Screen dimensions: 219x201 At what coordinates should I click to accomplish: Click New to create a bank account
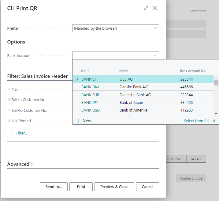point(84,121)
